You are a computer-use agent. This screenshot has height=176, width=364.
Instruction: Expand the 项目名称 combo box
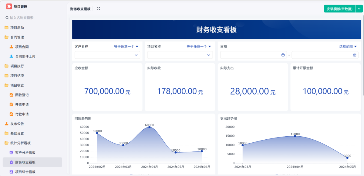[x=180, y=55]
